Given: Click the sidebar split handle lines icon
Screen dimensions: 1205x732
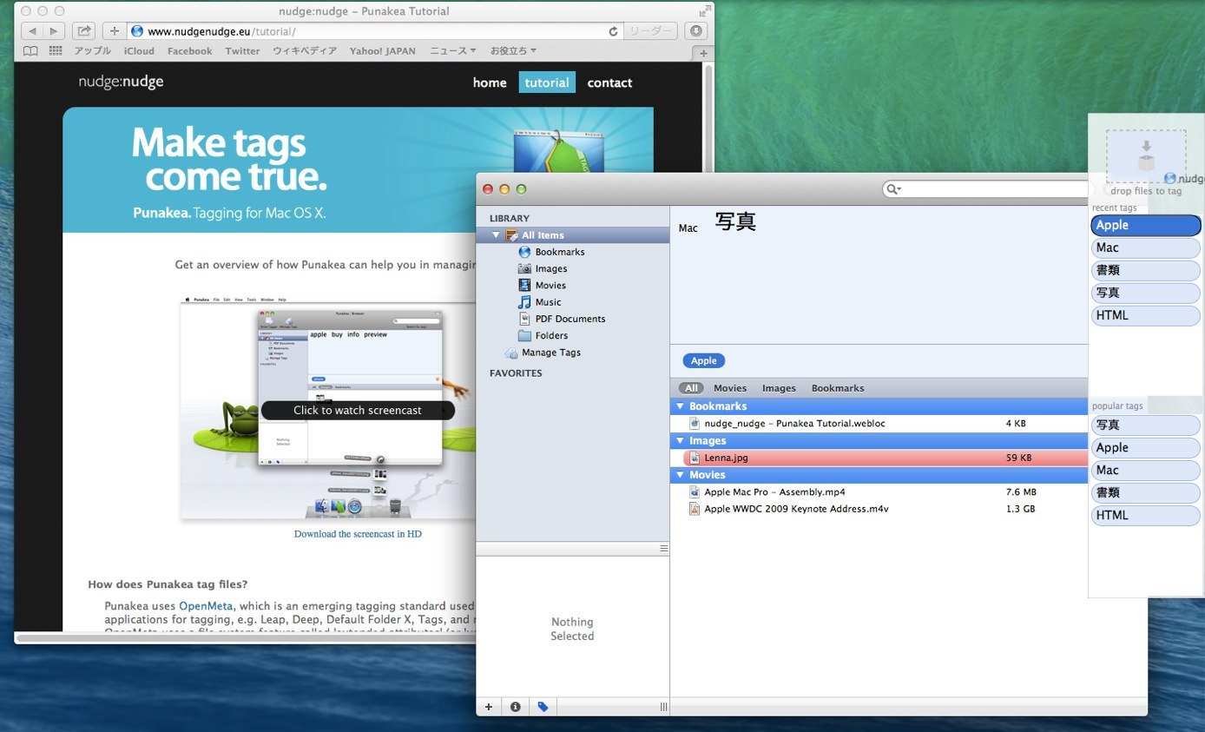Looking at the screenshot, I should click(x=664, y=549).
